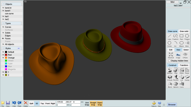
Task: Select the Rect drawing tool
Action: coord(181,37)
